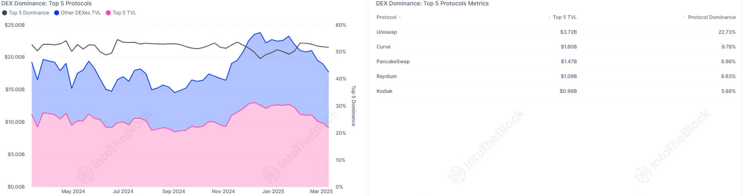
Task: Hide the Other DEXes TVL series label
Action: pos(81,13)
